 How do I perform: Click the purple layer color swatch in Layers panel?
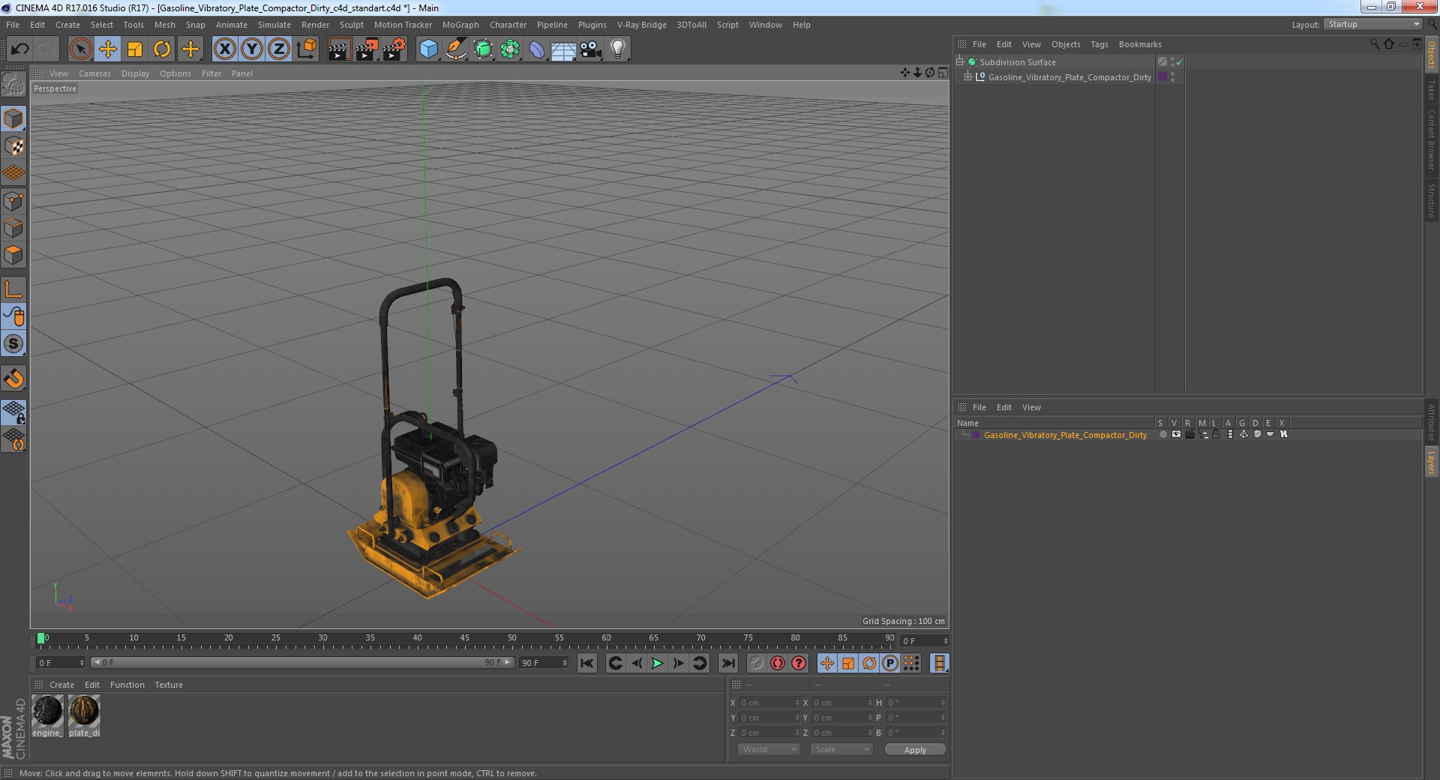(x=976, y=435)
